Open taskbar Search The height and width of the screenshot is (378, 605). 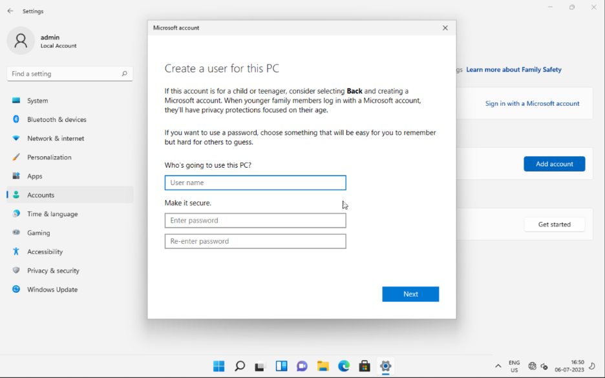click(240, 366)
